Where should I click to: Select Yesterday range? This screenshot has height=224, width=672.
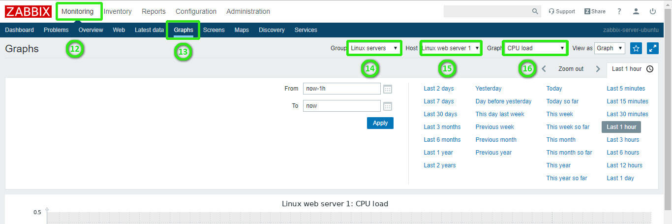[489, 89]
